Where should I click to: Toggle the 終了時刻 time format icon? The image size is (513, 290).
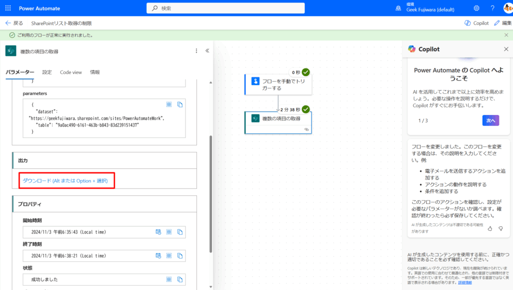158,255
